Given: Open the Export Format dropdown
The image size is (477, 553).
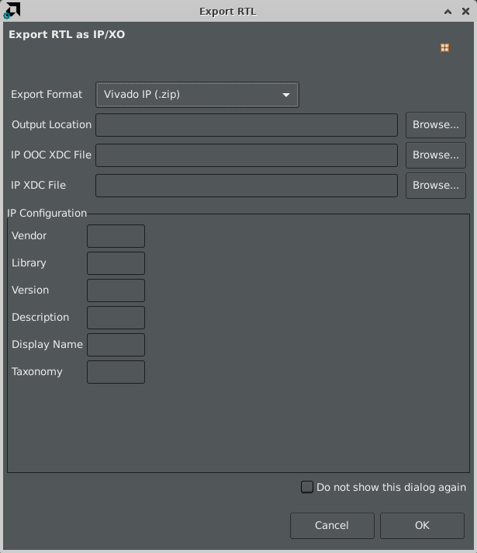Looking at the screenshot, I should point(197,95).
